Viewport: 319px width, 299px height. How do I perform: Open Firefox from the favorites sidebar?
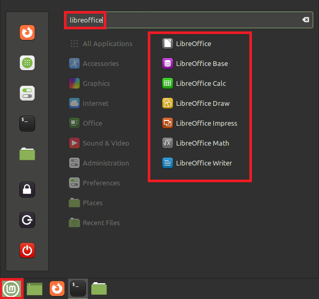tap(27, 32)
